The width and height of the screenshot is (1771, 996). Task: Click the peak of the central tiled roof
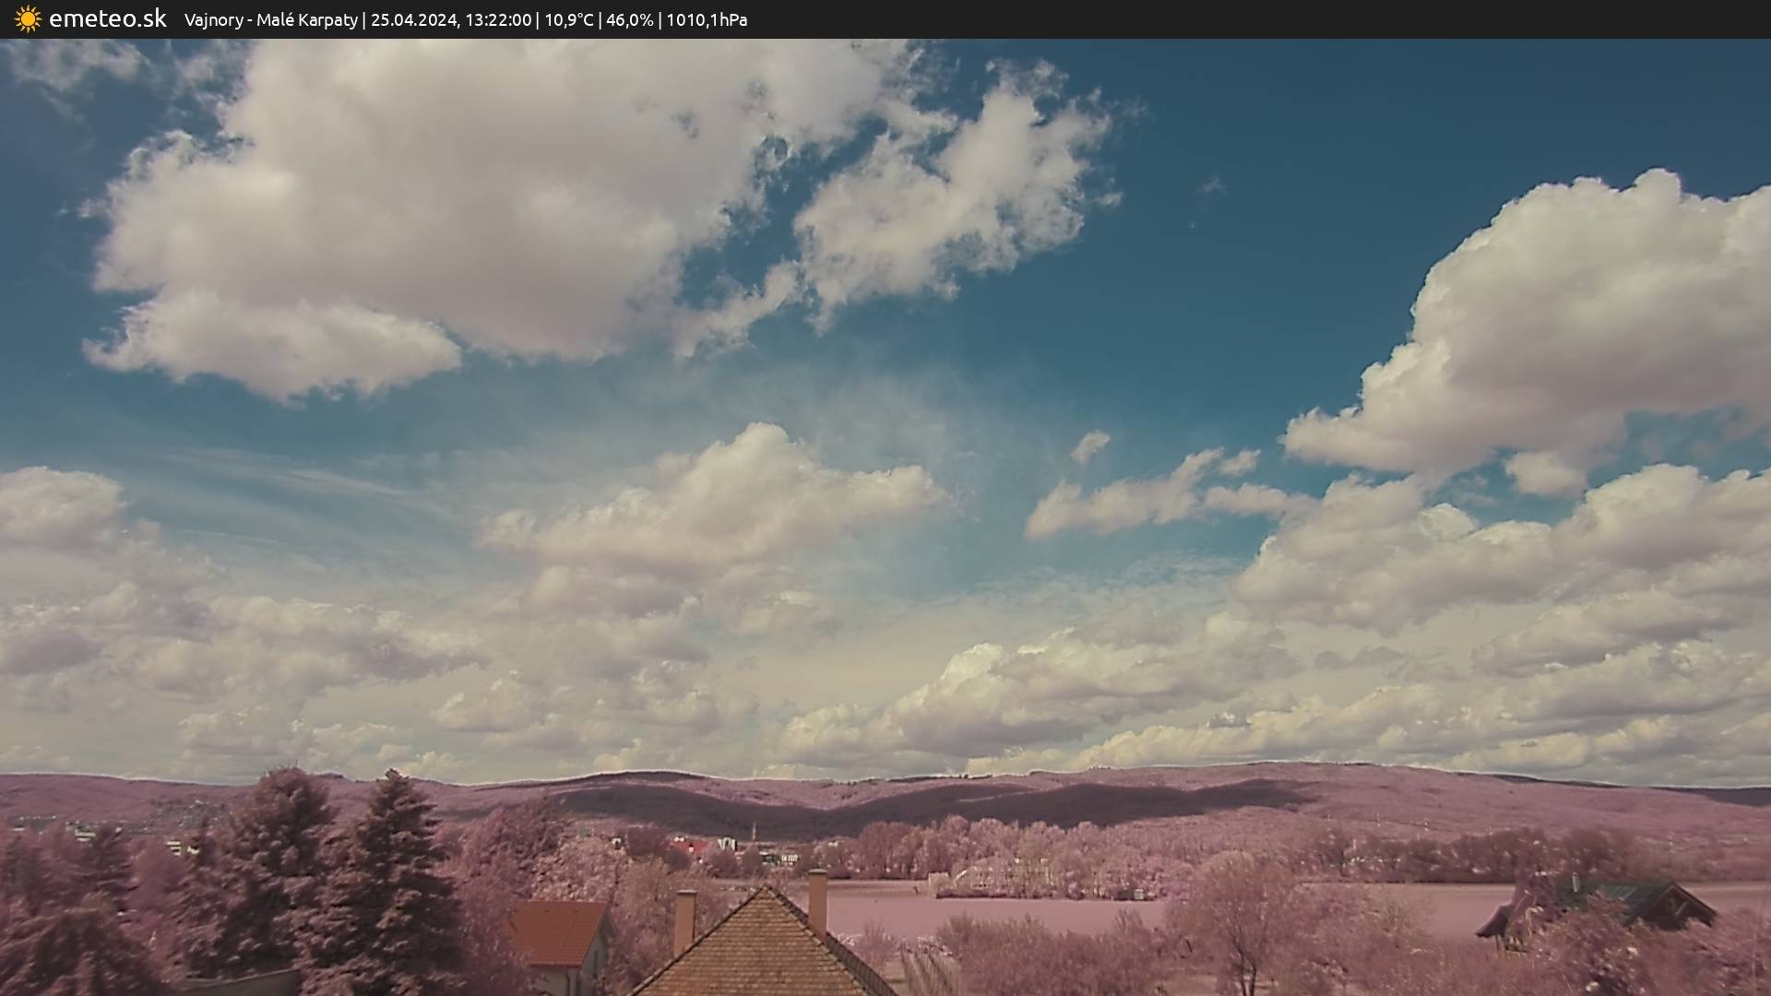click(765, 893)
